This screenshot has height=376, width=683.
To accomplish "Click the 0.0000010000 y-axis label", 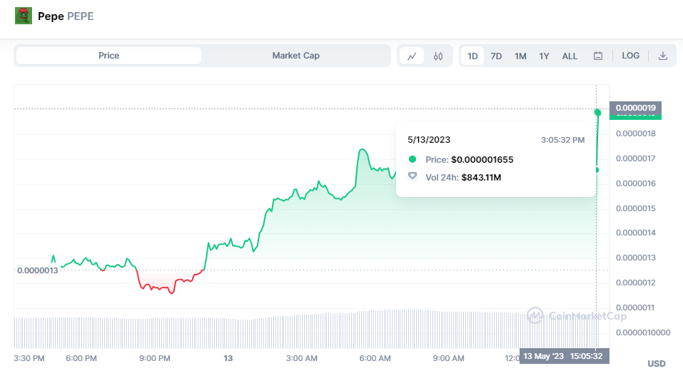I will point(643,332).
